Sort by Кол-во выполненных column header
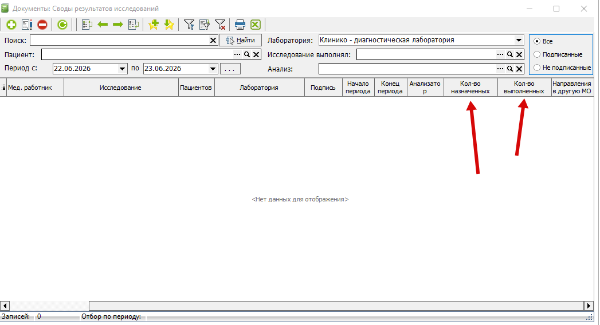The width and height of the screenshot is (600, 325). [x=524, y=88]
